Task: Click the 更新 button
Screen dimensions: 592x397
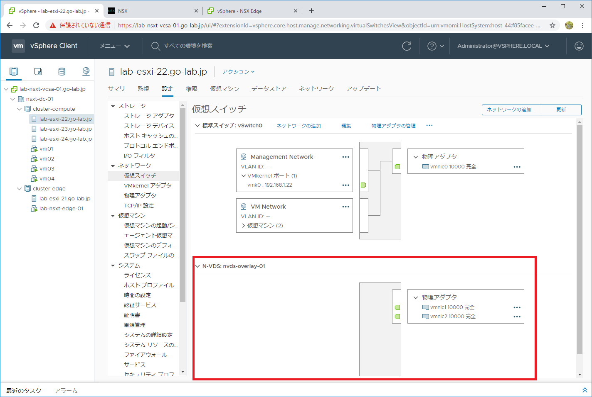Action: pyautogui.click(x=561, y=110)
